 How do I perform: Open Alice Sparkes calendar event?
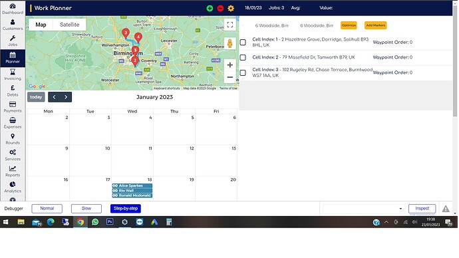click(132, 186)
